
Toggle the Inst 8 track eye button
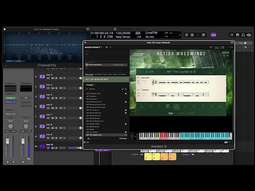pos(48,128)
